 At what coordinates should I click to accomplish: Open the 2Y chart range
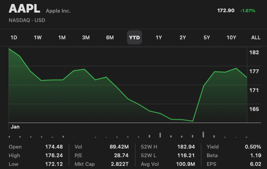coord(183,37)
